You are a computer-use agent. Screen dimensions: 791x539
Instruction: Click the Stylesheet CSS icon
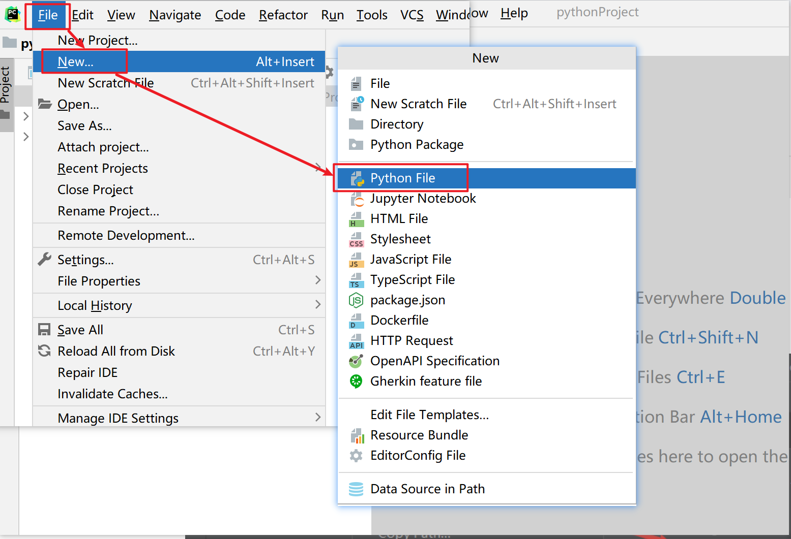coord(357,239)
